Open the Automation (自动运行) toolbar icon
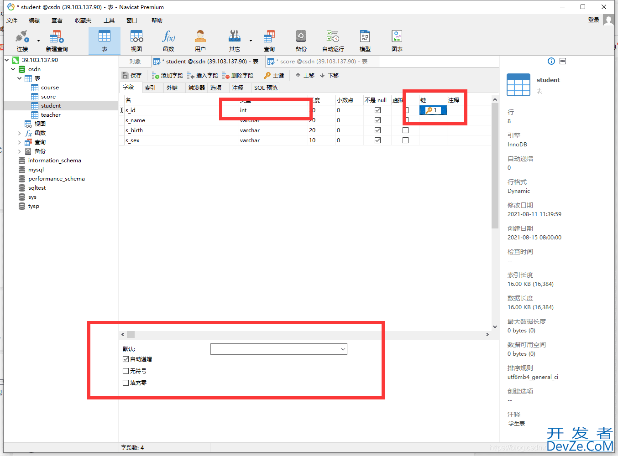The height and width of the screenshot is (456, 618). (333, 41)
